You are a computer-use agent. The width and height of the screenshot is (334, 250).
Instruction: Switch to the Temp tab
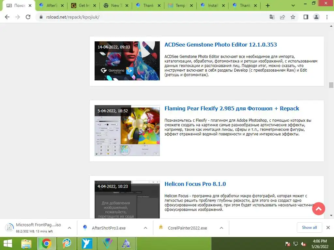click(x=180, y=6)
